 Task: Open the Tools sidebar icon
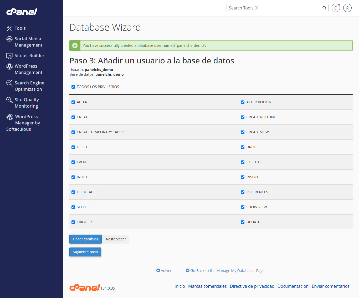coord(9,28)
